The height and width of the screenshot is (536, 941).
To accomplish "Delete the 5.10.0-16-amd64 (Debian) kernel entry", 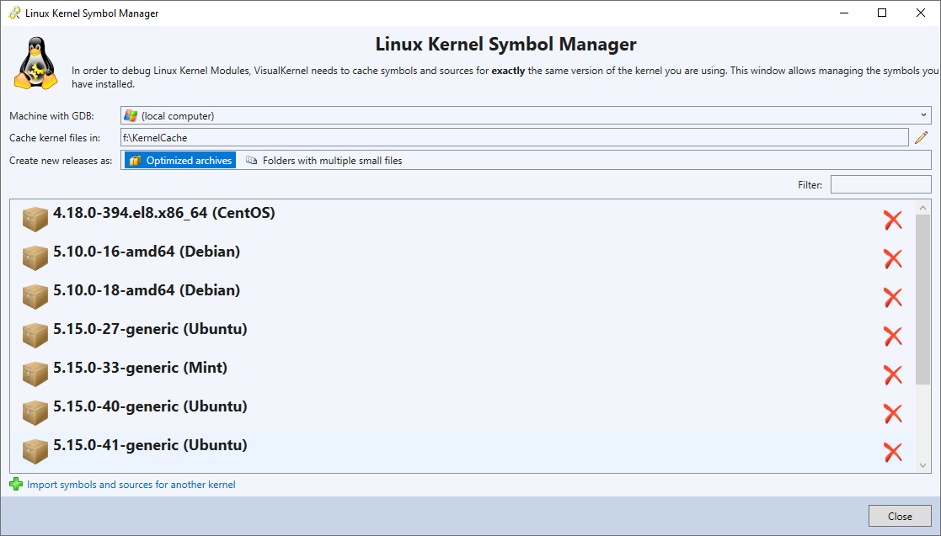I will click(x=893, y=259).
